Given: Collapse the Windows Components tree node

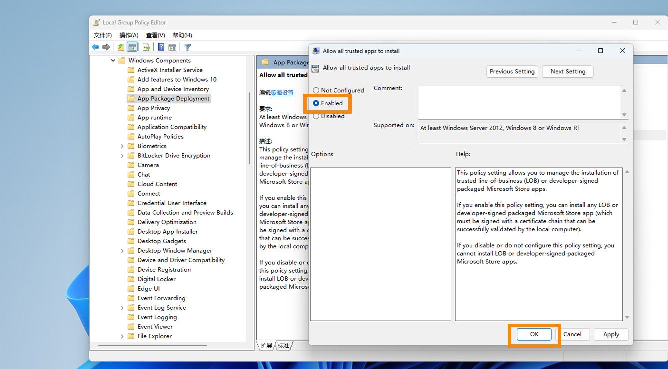Looking at the screenshot, I should (x=113, y=60).
